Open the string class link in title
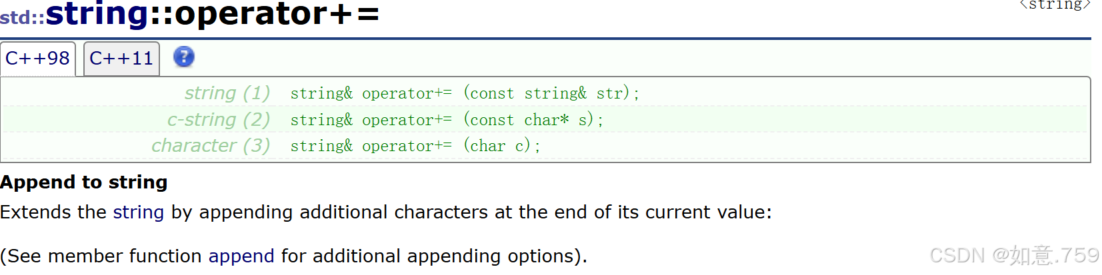The height and width of the screenshot is (275, 1102). pos(97,13)
